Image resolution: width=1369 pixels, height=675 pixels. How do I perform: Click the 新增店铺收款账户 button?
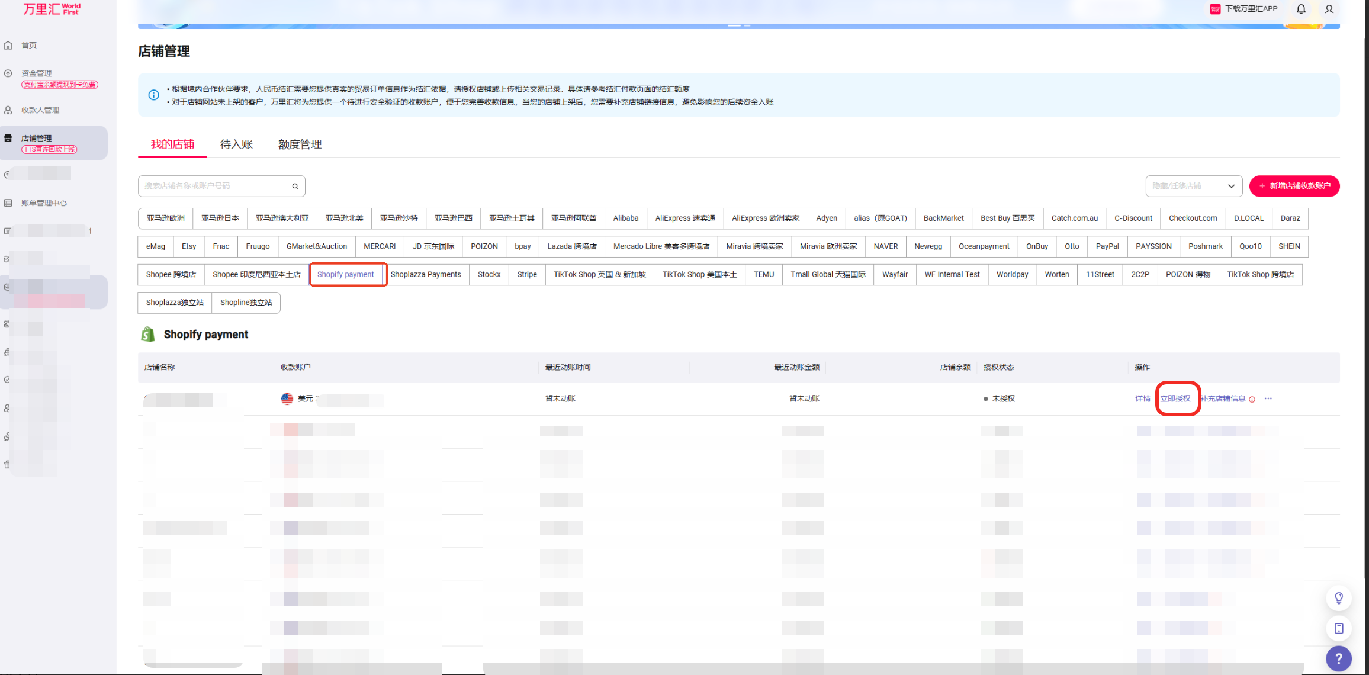1294,186
